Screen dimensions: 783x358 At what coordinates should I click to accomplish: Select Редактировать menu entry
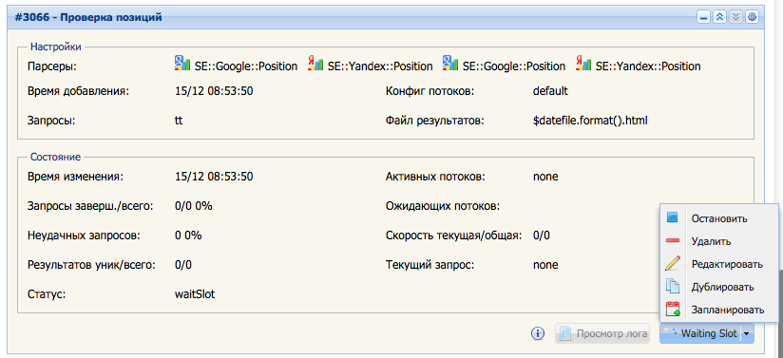click(719, 264)
